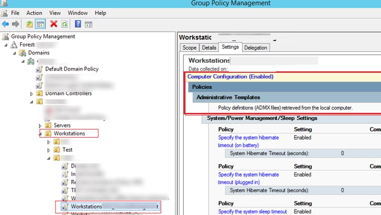Collapse the Domains tree node
Screen dimensions: 381x215
coord(14,53)
